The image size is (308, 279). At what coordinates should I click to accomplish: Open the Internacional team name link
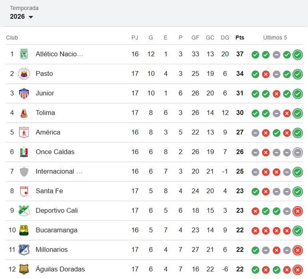click(x=59, y=171)
